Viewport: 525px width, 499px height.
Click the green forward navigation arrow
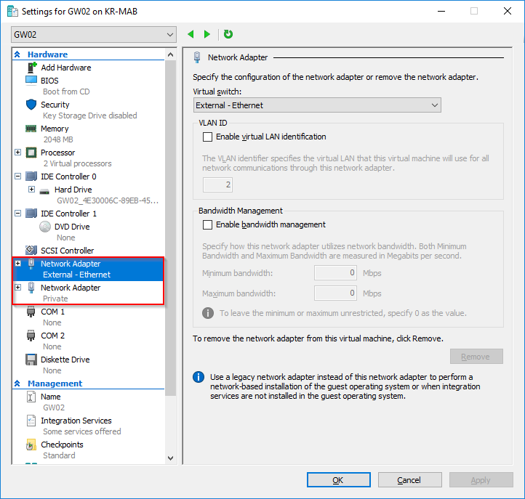coord(207,34)
